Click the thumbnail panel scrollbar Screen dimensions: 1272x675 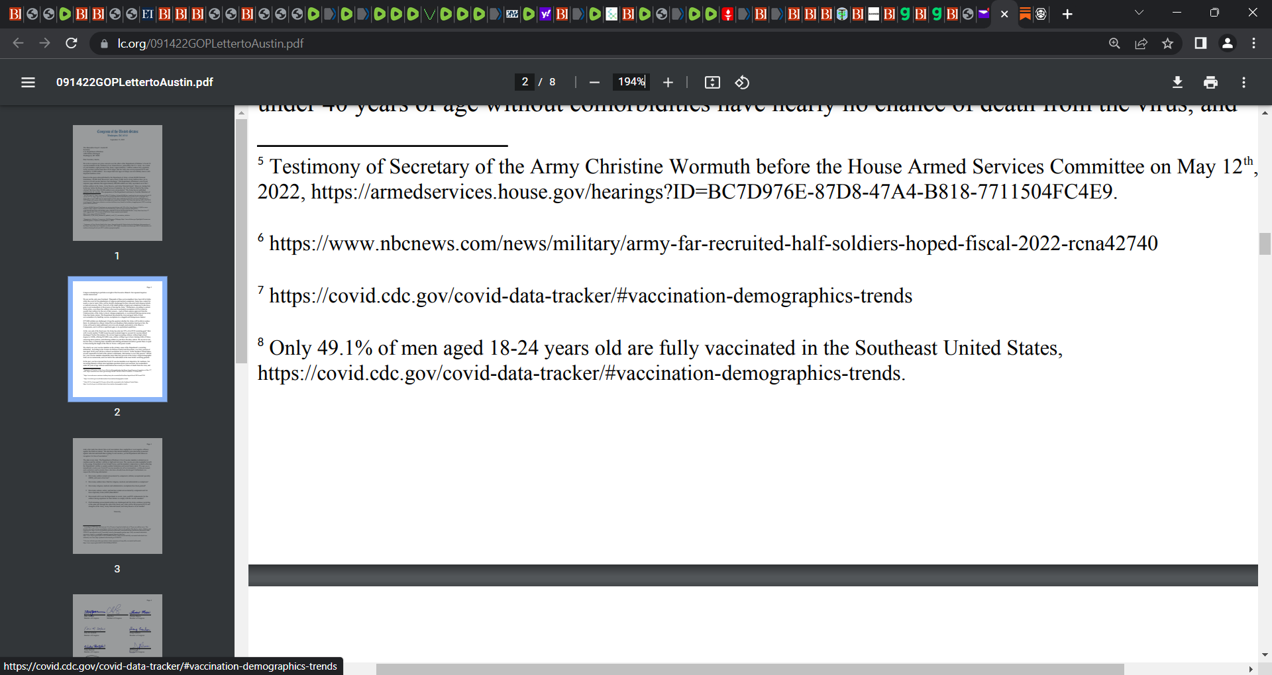click(x=241, y=242)
